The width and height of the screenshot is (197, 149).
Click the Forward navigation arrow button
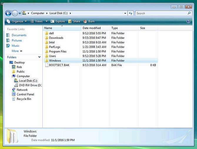15,13
